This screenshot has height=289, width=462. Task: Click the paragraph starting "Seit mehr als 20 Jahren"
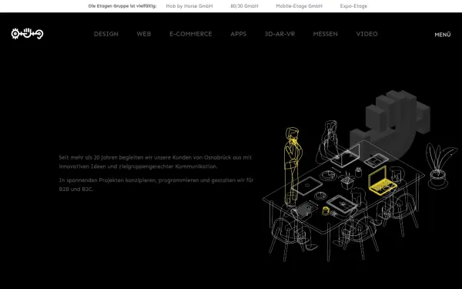[156, 162]
